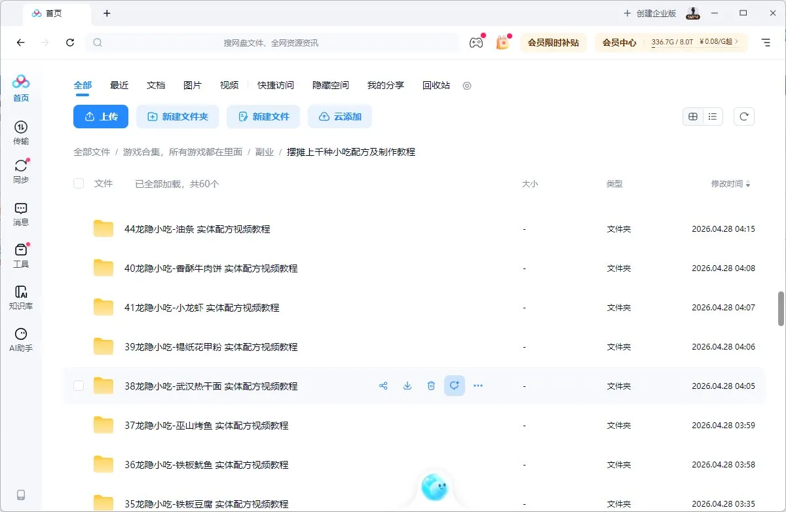This screenshot has width=786, height=512.
Task: Share the 武汉热干面 folder via share icon
Action: pos(383,386)
